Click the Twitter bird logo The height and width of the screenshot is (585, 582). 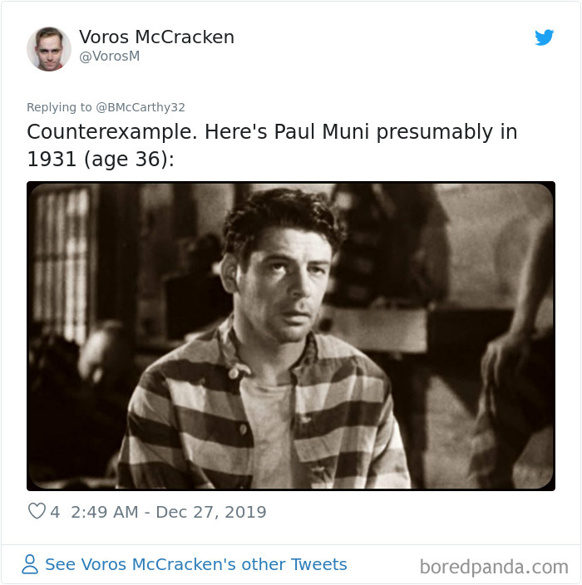tap(544, 37)
